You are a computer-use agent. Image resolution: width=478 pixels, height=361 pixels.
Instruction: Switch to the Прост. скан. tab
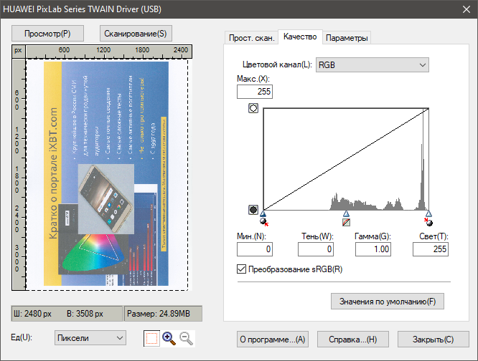251,38
